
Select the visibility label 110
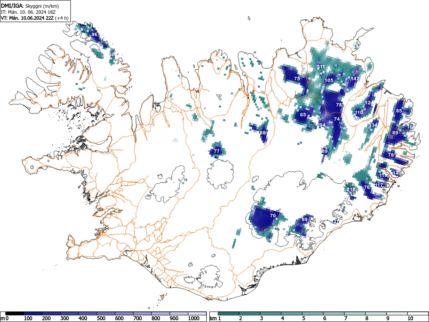359,112
